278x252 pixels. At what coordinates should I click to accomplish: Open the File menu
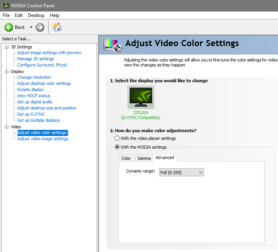6,15
